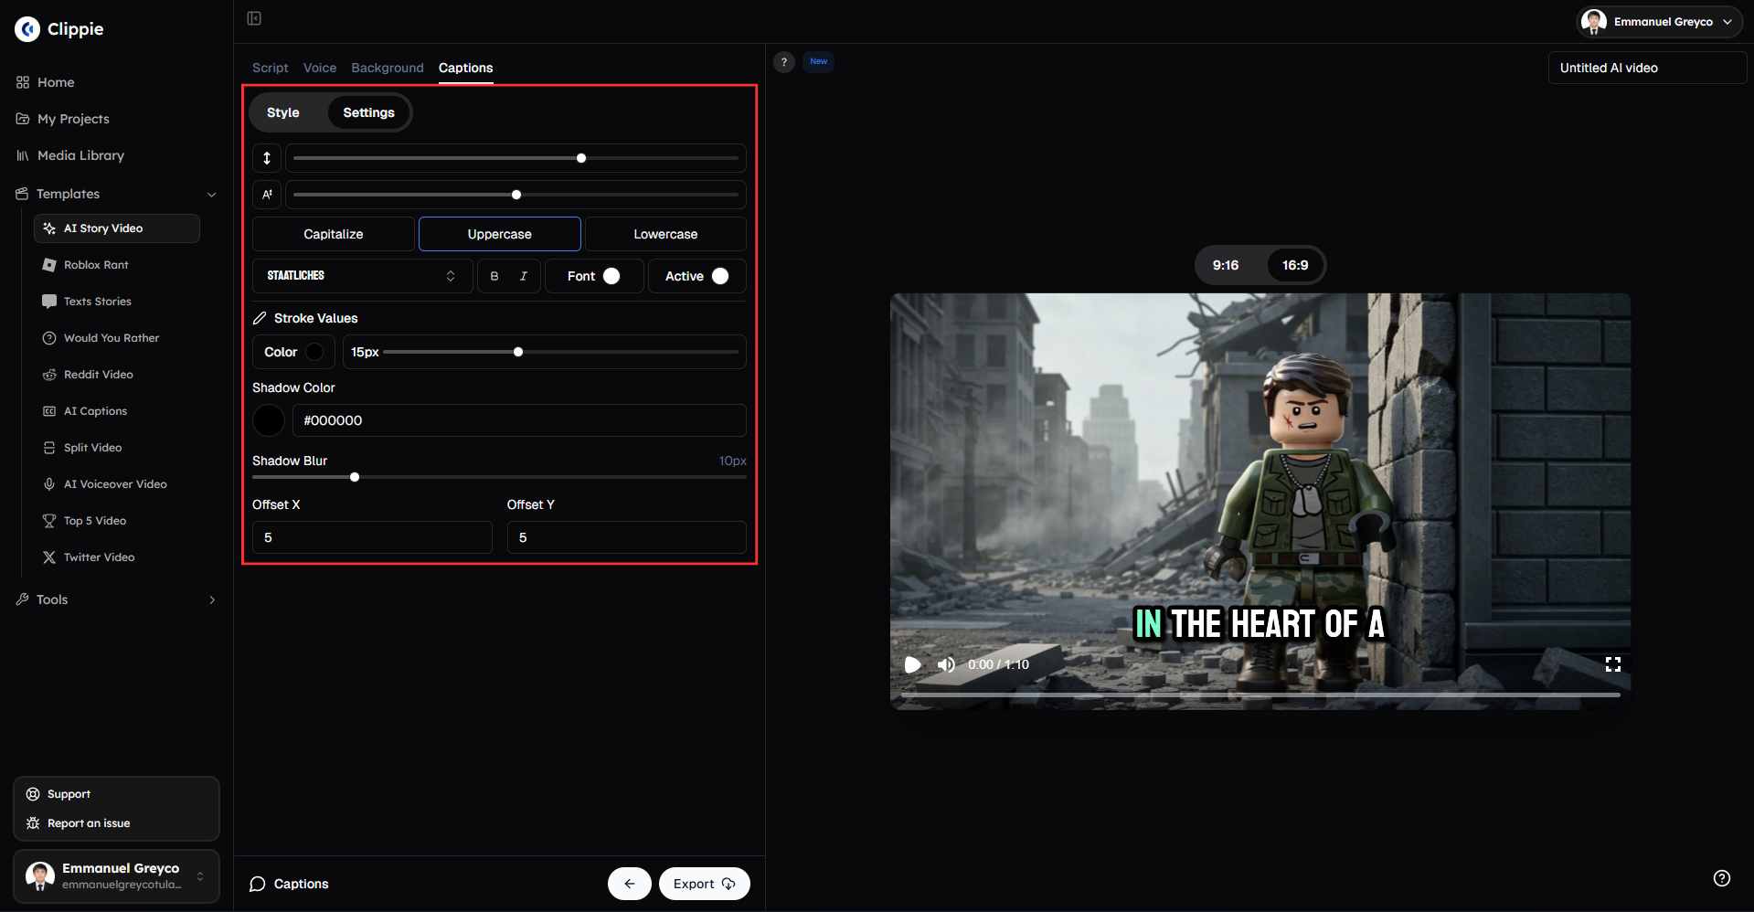Screen dimensions: 1754x912
Task: Edit the shadow color hex field
Action: coord(519,420)
